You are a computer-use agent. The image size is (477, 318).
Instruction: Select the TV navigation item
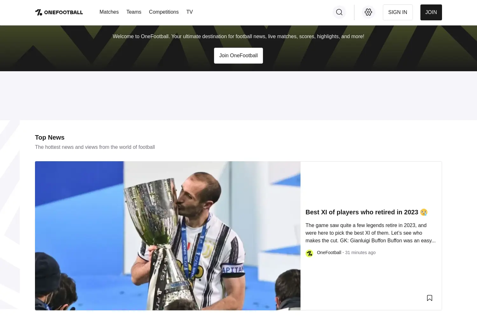tap(190, 12)
